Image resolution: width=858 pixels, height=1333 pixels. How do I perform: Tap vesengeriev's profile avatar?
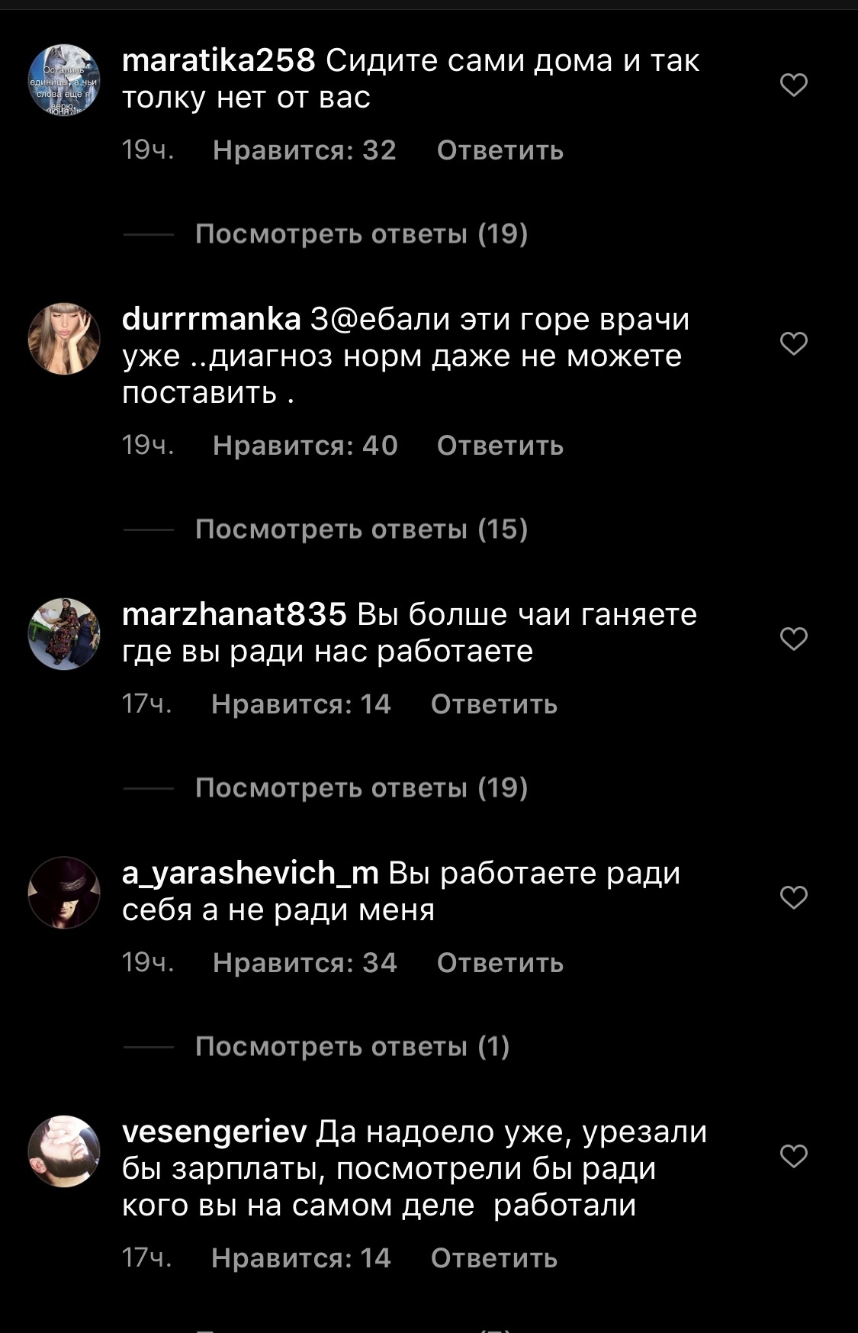point(64,1151)
